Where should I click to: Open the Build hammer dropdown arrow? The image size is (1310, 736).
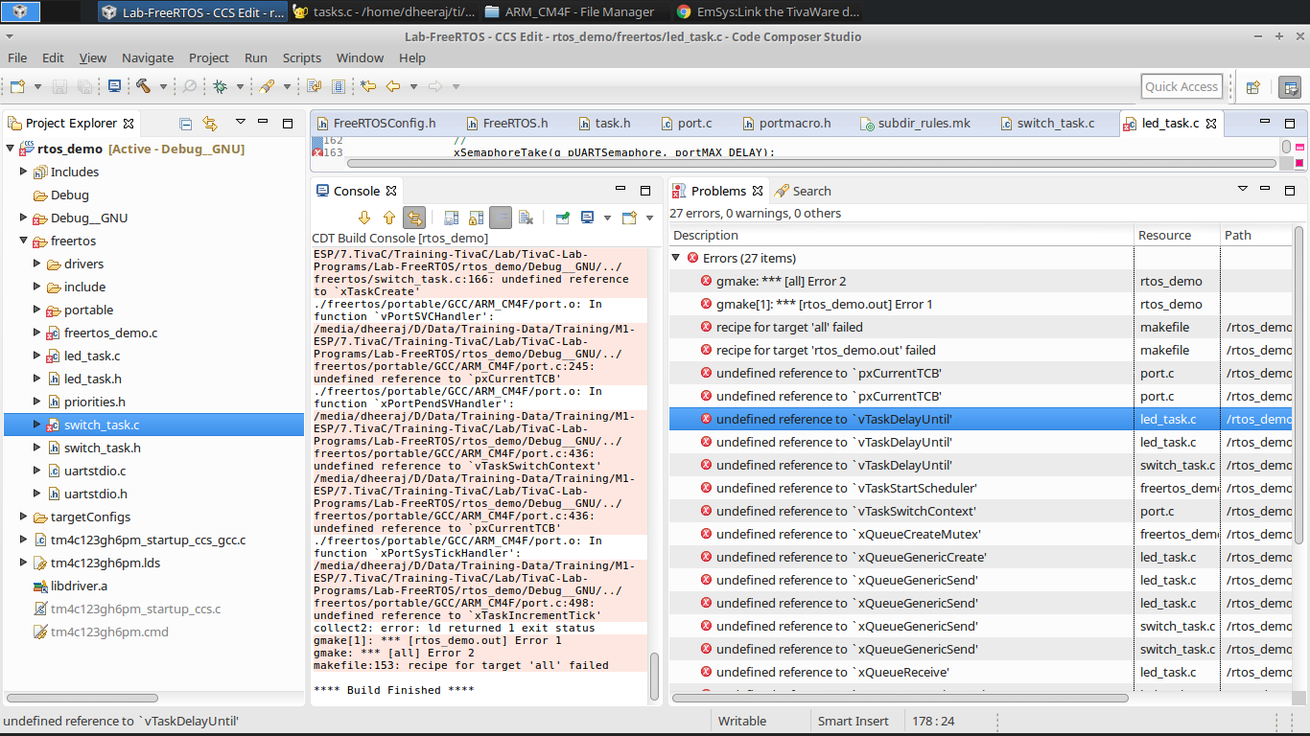[163, 86]
